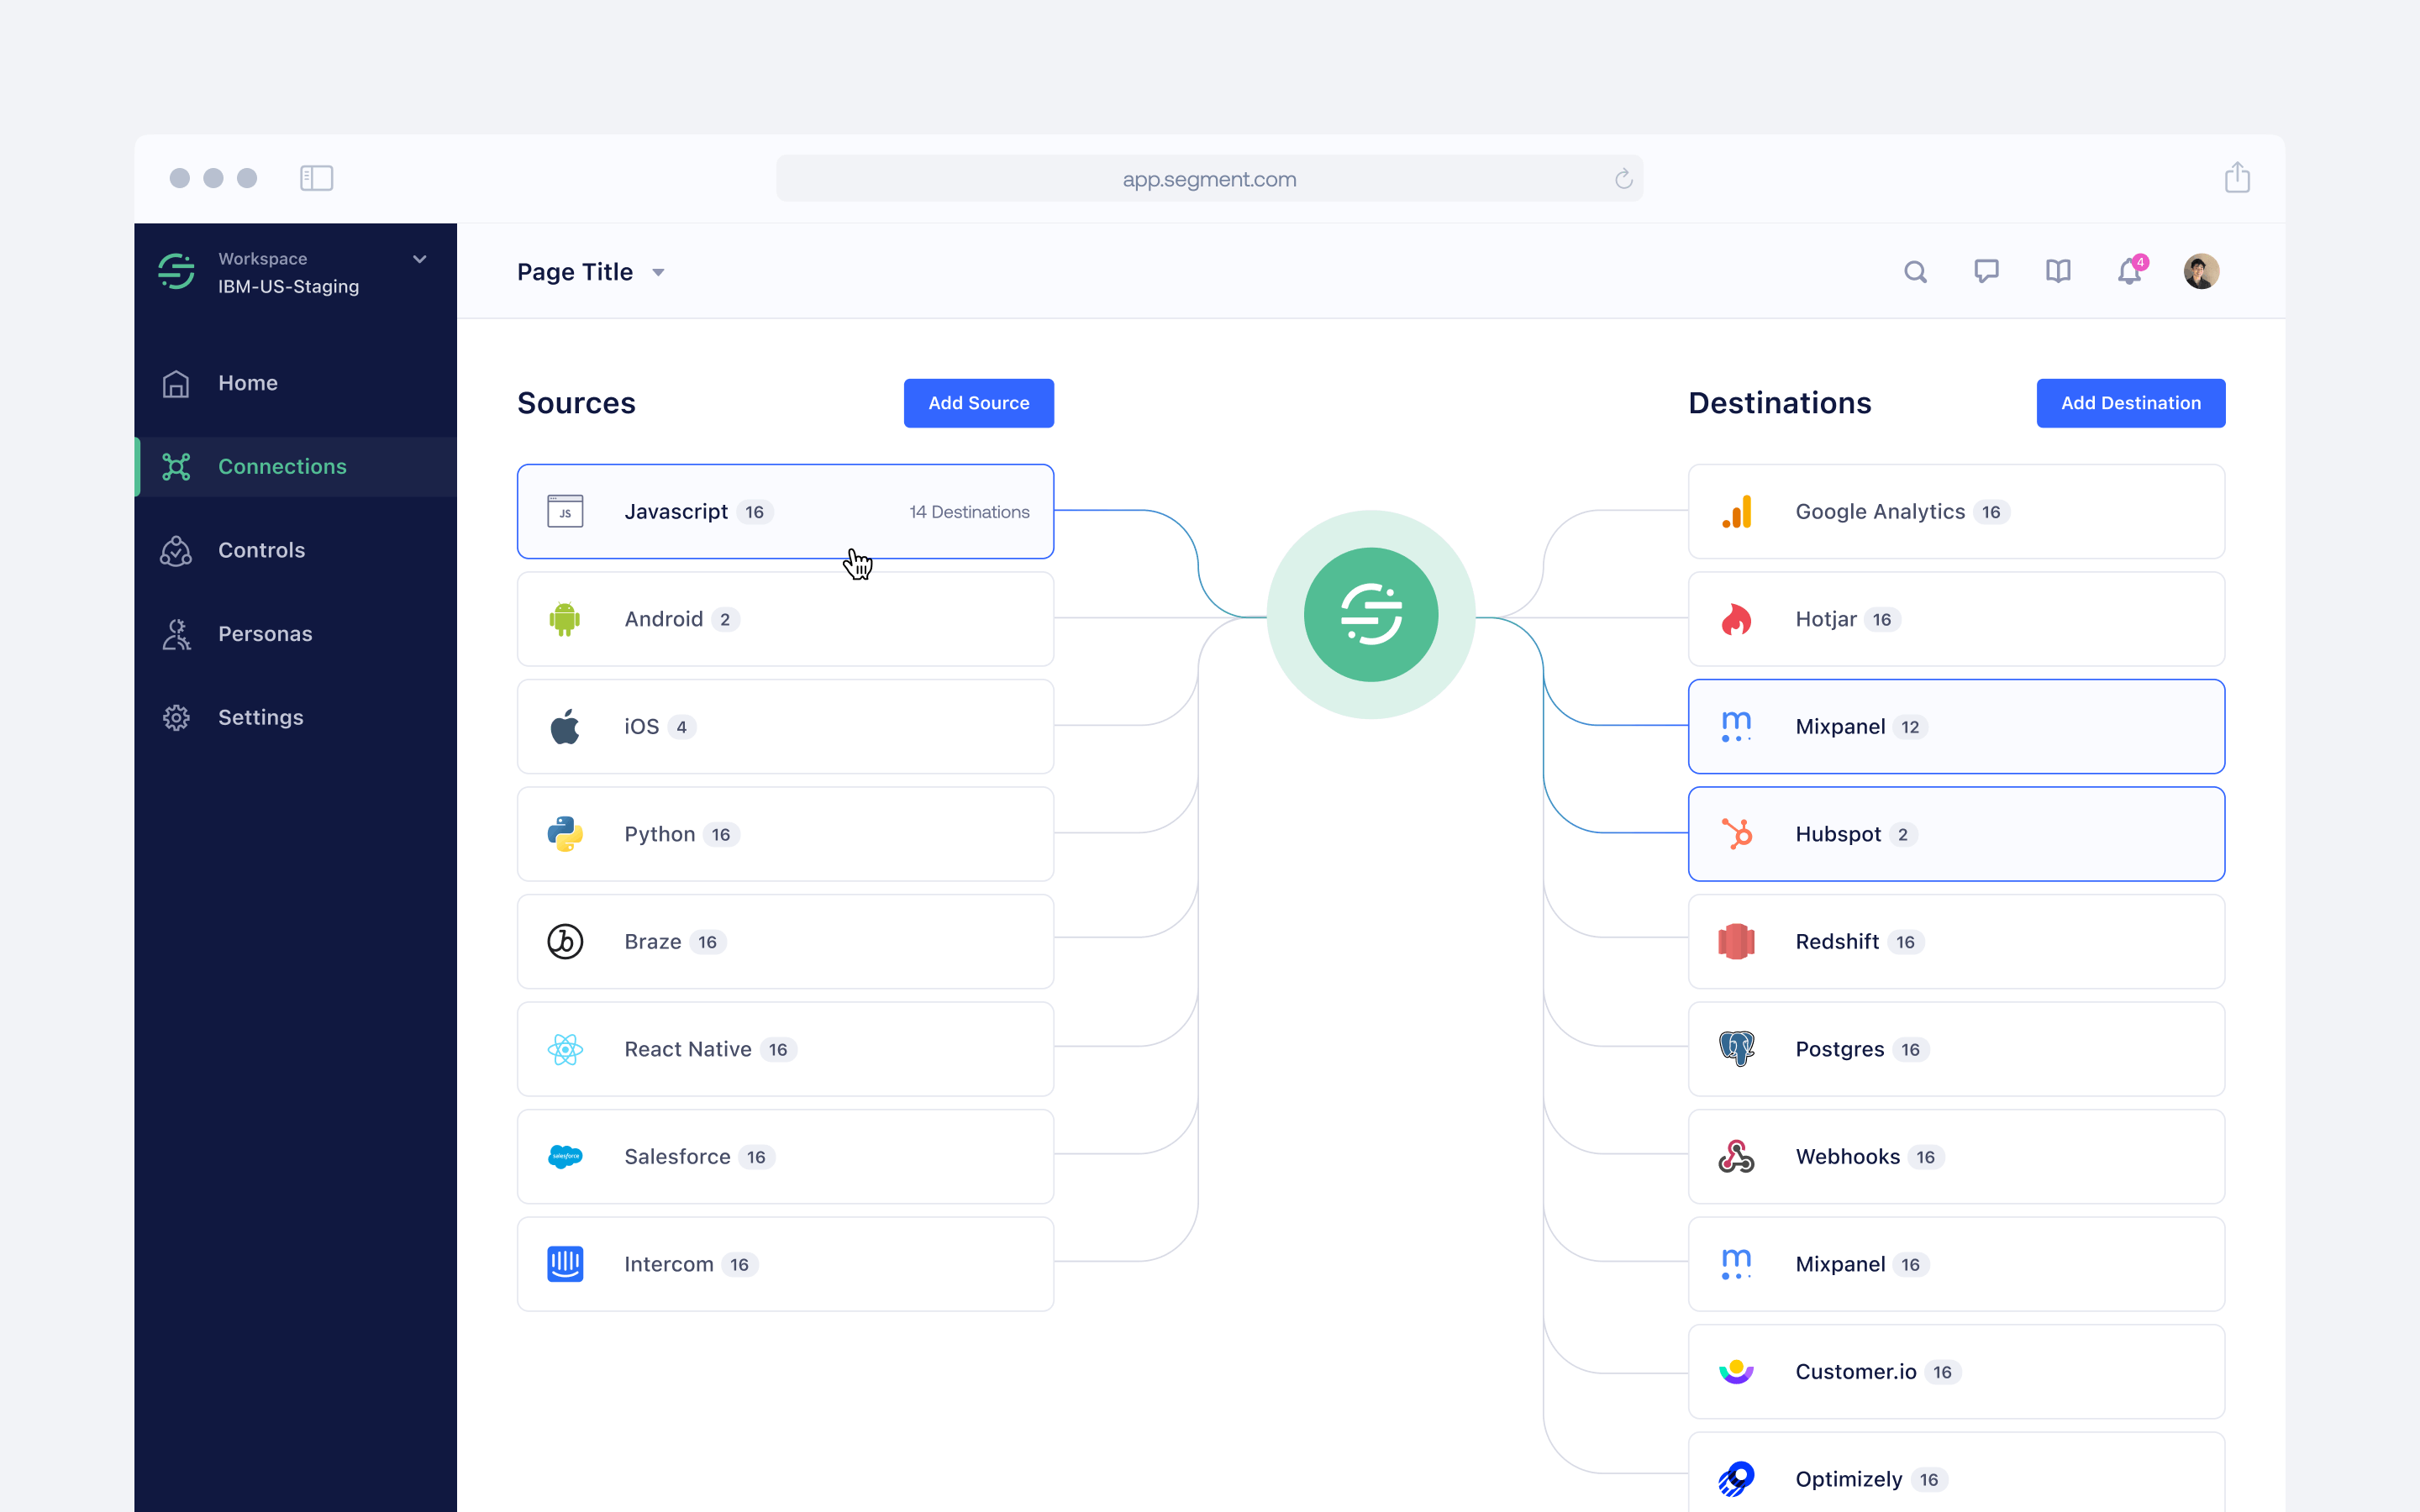Viewport: 2420px width, 1512px height.
Task: Open the notifications bell
Action: 2129,272
